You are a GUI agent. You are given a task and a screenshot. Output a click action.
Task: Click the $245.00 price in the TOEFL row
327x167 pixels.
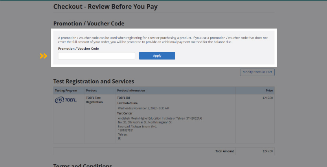coord(268,98)
